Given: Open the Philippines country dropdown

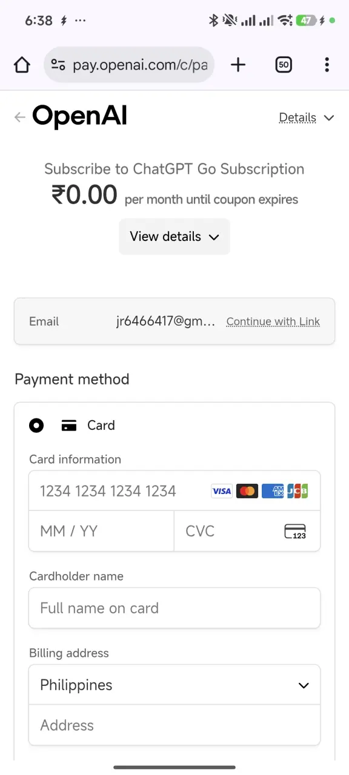Looking at the screenshot, I should pyautogui.click(x=174, y=685).
